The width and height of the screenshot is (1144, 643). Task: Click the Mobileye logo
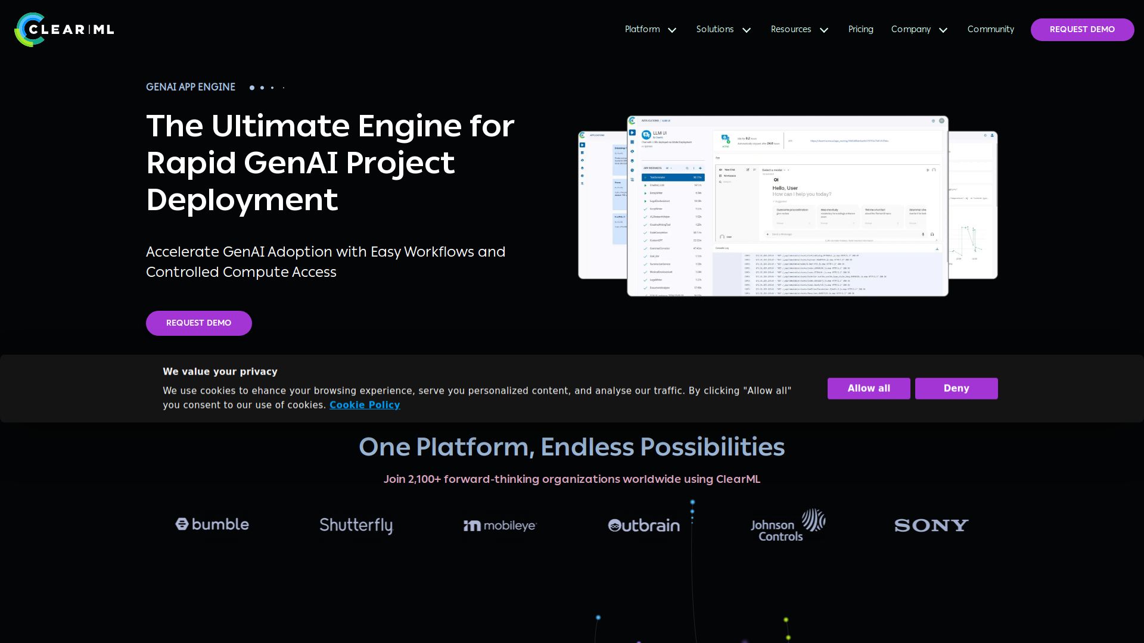[x=500, y=525]
